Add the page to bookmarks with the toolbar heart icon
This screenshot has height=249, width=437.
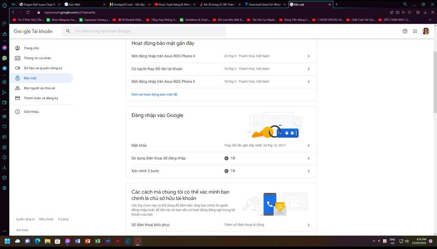[x=409, y=12]
